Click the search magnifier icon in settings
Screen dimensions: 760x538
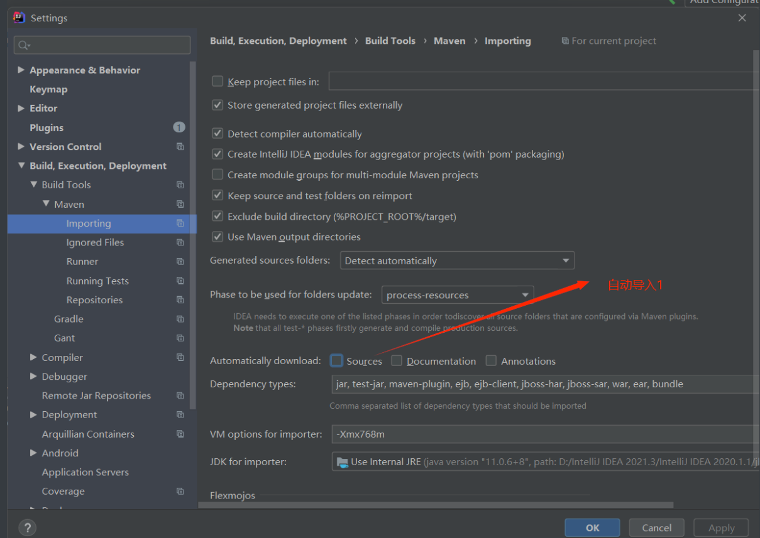(x=23, y=45)
